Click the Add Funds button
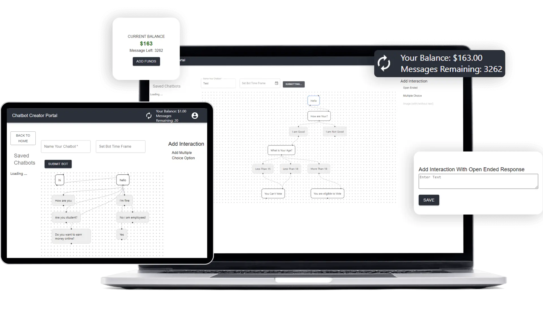Viewport: 543px width, 335px height. 146,61
